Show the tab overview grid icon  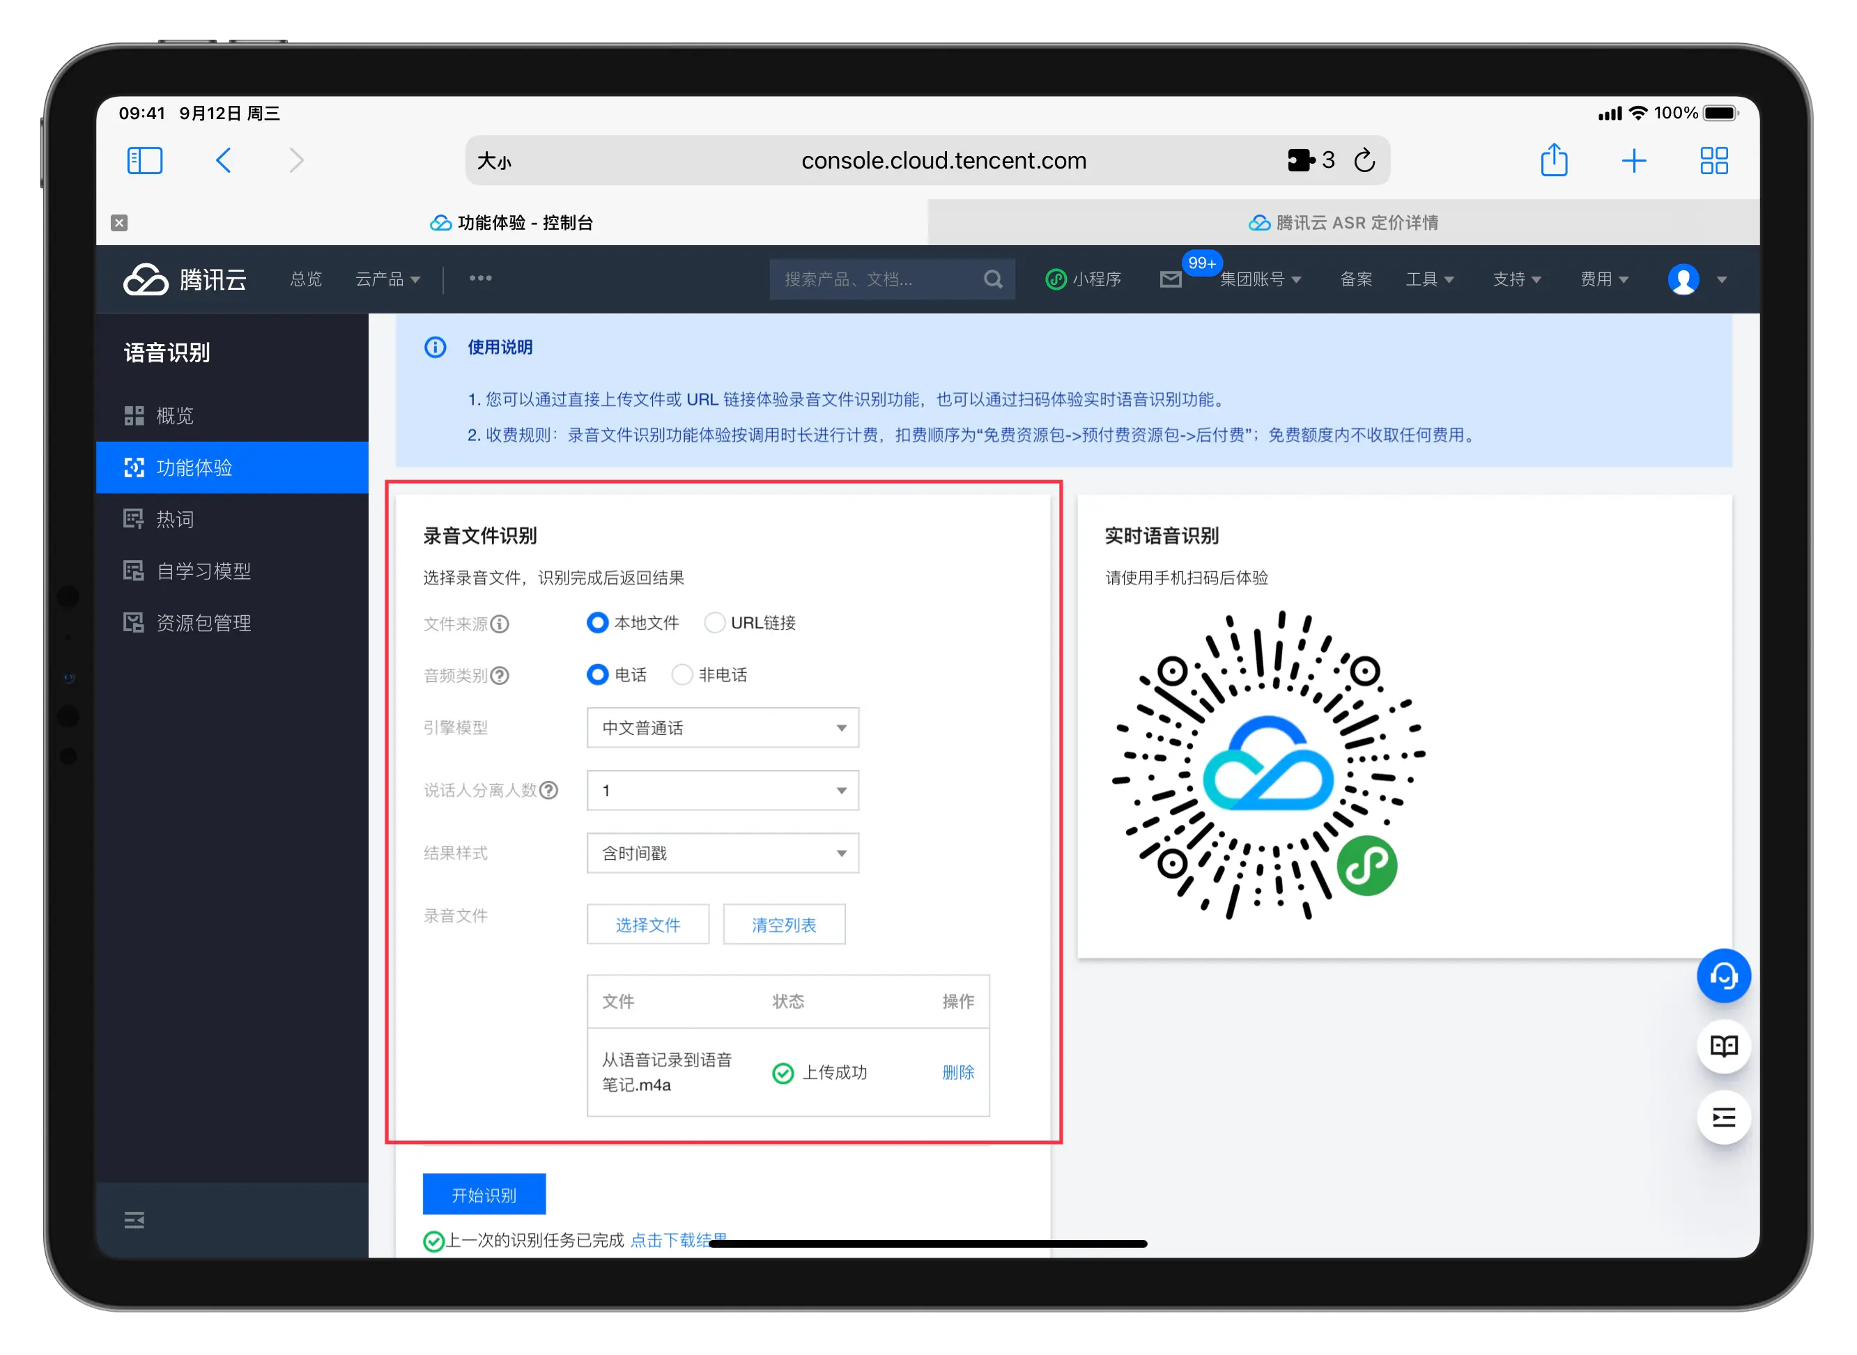pos(1714,161)
